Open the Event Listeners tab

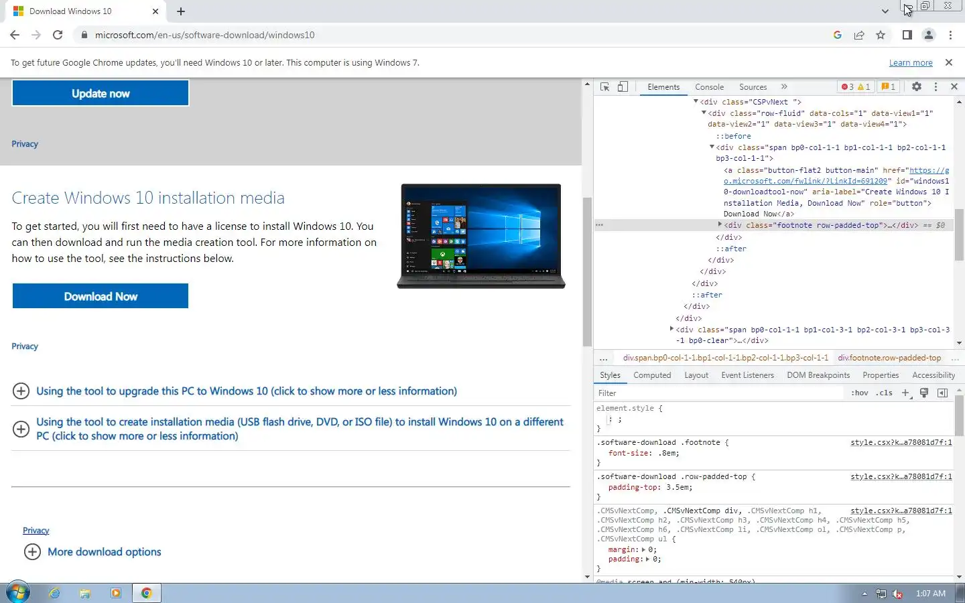point(747,375)
